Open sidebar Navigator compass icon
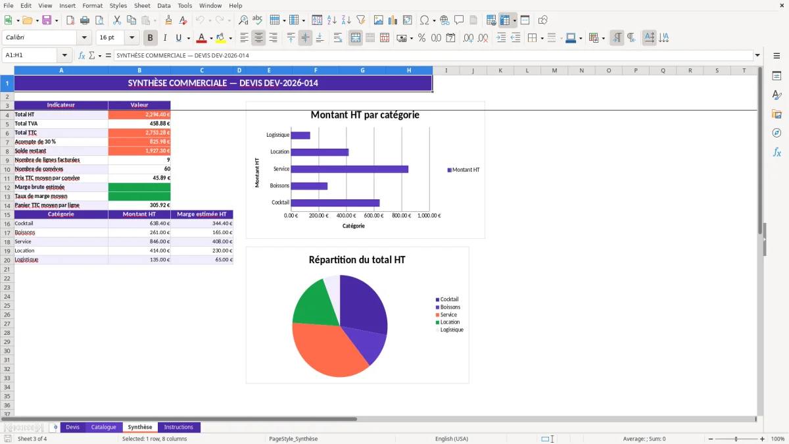The height and width of the screenshot is (444, 789). point(777,134)
